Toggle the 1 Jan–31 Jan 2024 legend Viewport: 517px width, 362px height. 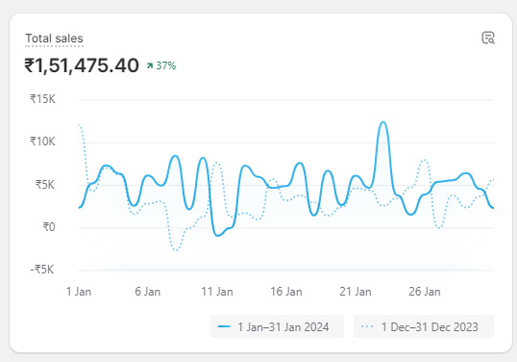click(277, 326)
